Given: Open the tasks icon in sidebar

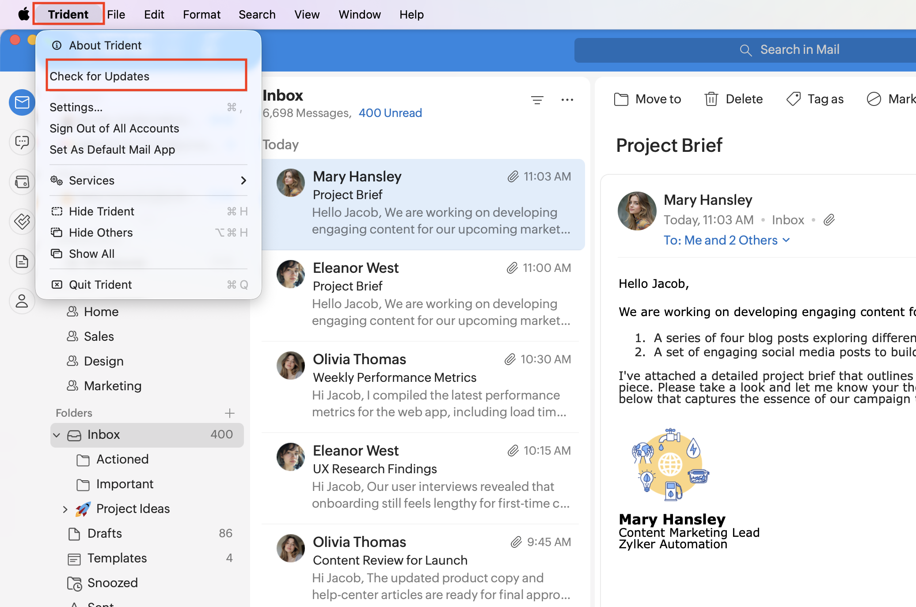Looking at the screenshot, I should tap(22, 221).
